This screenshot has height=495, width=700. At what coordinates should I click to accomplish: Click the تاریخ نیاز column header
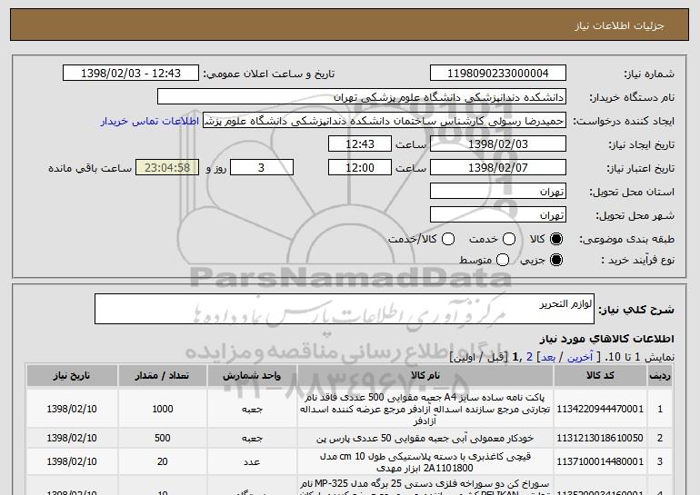click(x=72, y=375)
